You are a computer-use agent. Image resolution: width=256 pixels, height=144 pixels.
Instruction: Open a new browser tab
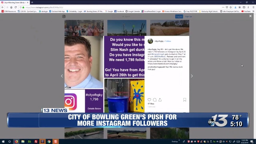(x=32, y=2)
